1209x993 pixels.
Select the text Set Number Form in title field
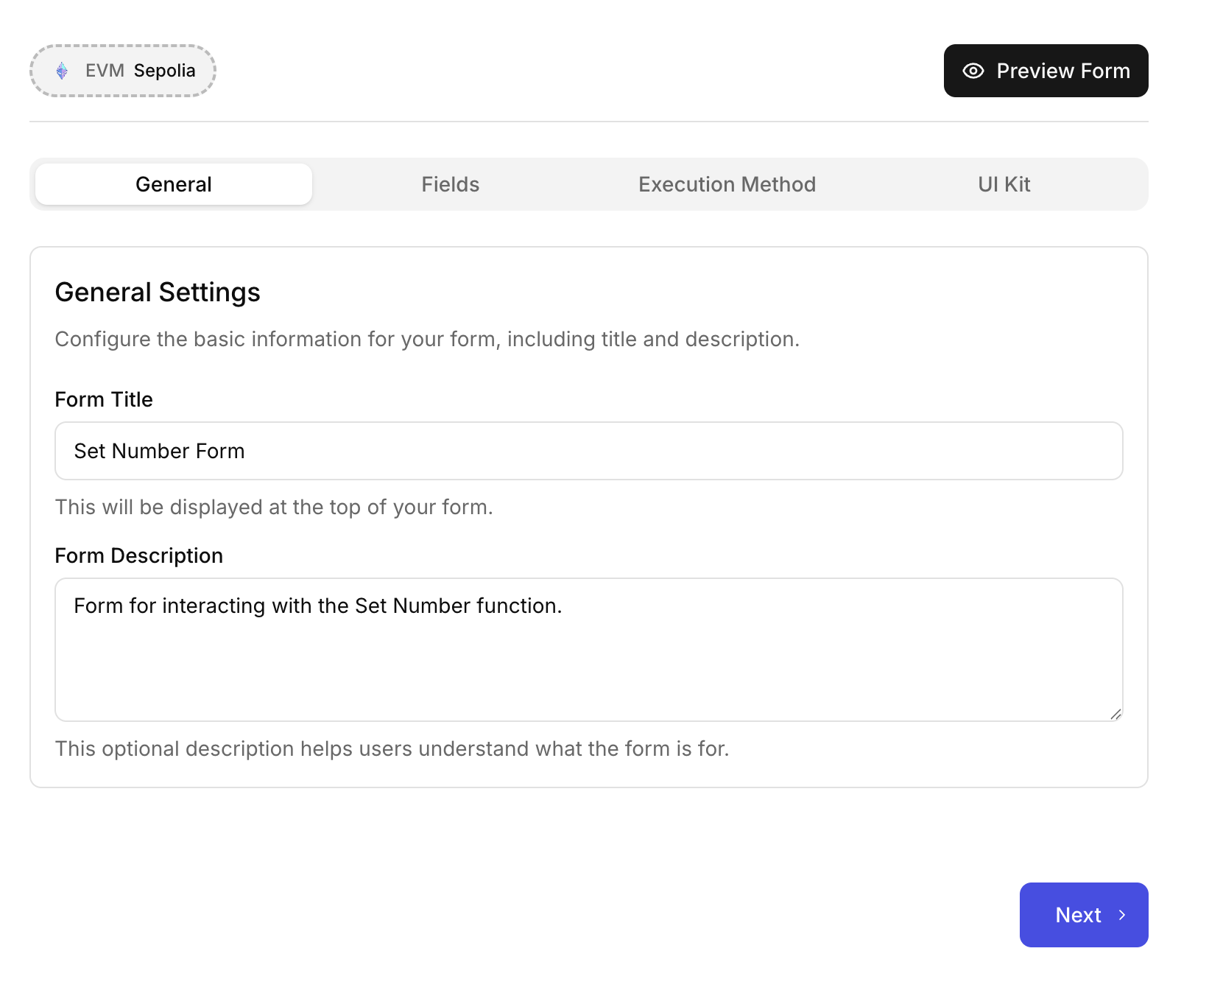(x=159, y=451)
